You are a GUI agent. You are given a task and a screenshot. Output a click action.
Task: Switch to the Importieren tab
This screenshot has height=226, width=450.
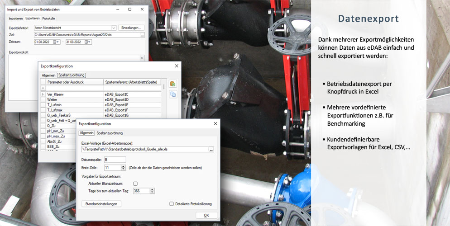tap(16, 19)
